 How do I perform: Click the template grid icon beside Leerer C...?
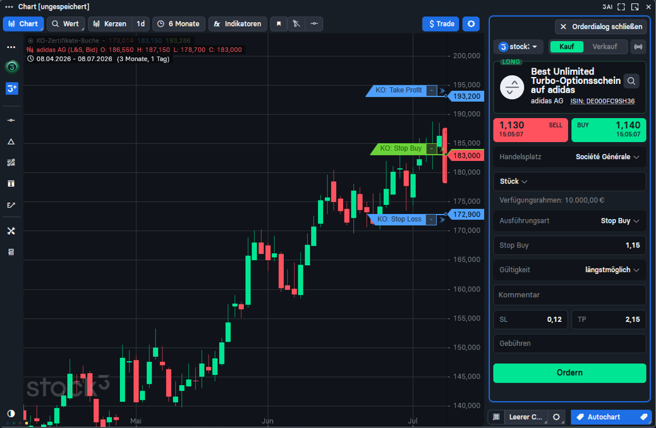pos(496,417)
